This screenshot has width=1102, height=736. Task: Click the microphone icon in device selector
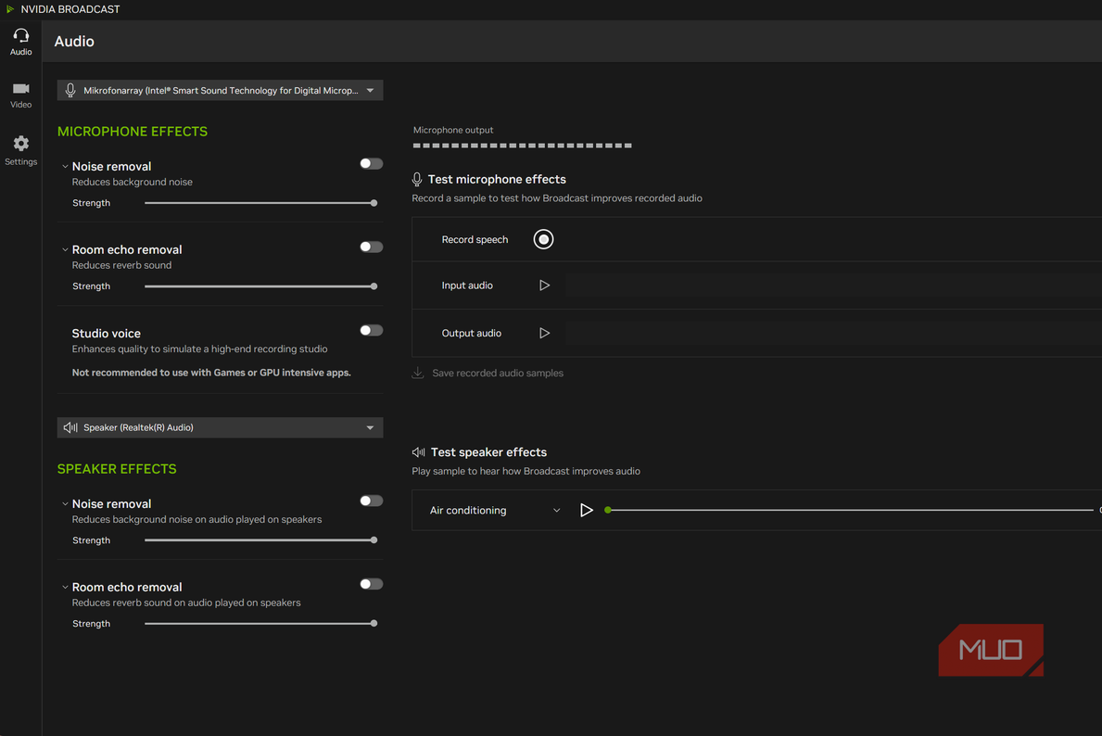click(70, 90)
